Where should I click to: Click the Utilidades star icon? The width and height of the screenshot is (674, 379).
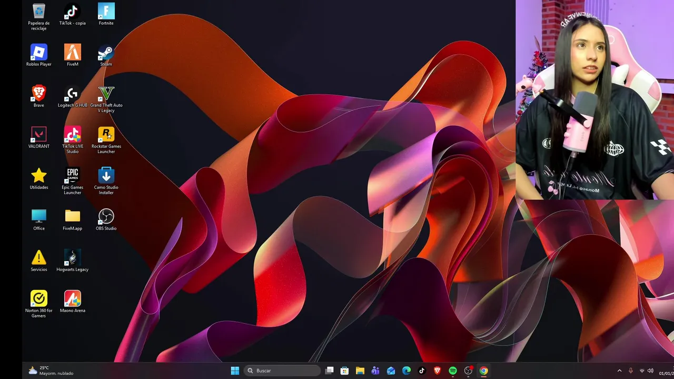tap(38, 178)
